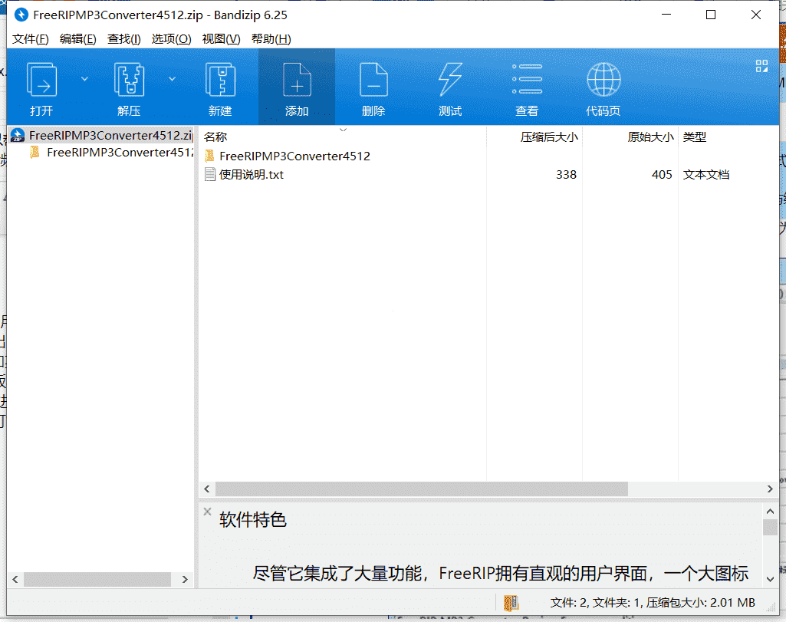Click the New archive (新建) icon
Viewport: 786px width, 622px height.
pyautogui.click(x=221, y=80)
